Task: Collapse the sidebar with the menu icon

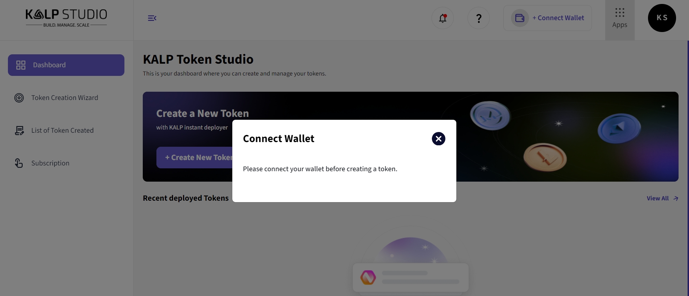Action: click(x=152, y=18)
